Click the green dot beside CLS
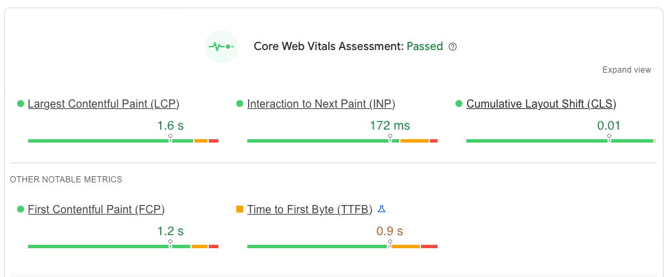 tap(459, 104)
